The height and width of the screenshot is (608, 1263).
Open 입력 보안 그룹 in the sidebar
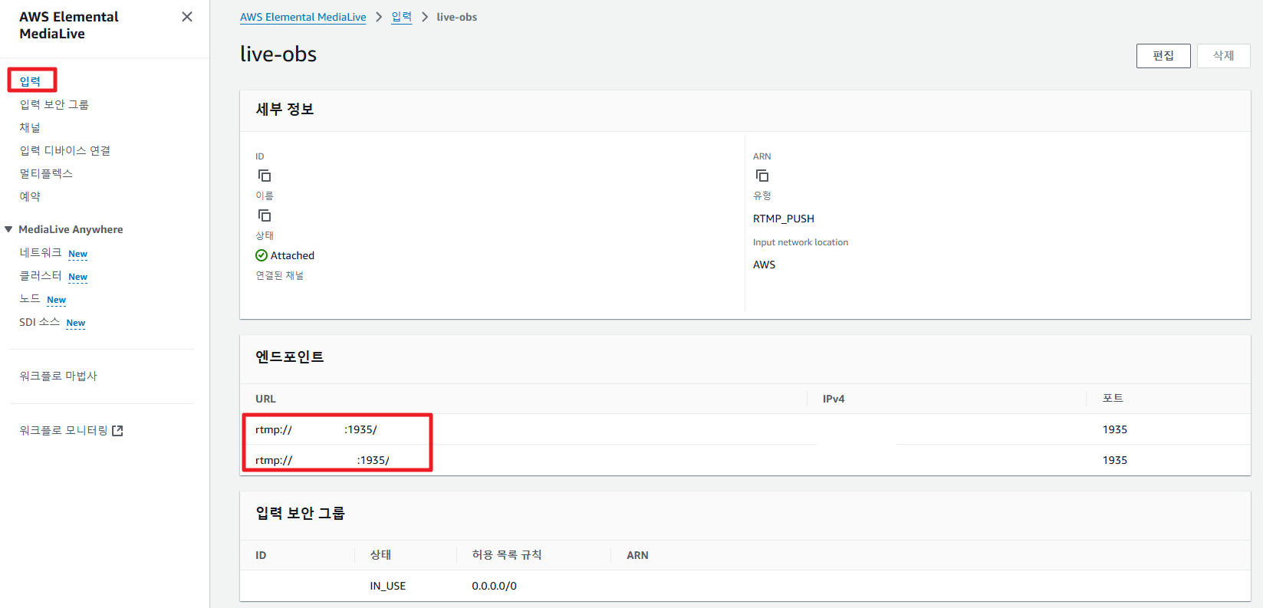click(x=54, y=104)
